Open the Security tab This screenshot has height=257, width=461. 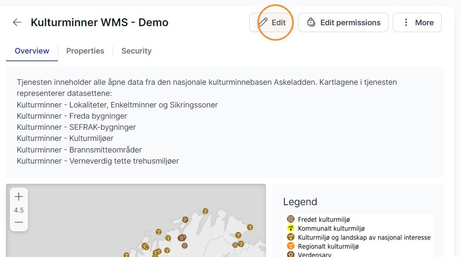click(x=136, y=51)
